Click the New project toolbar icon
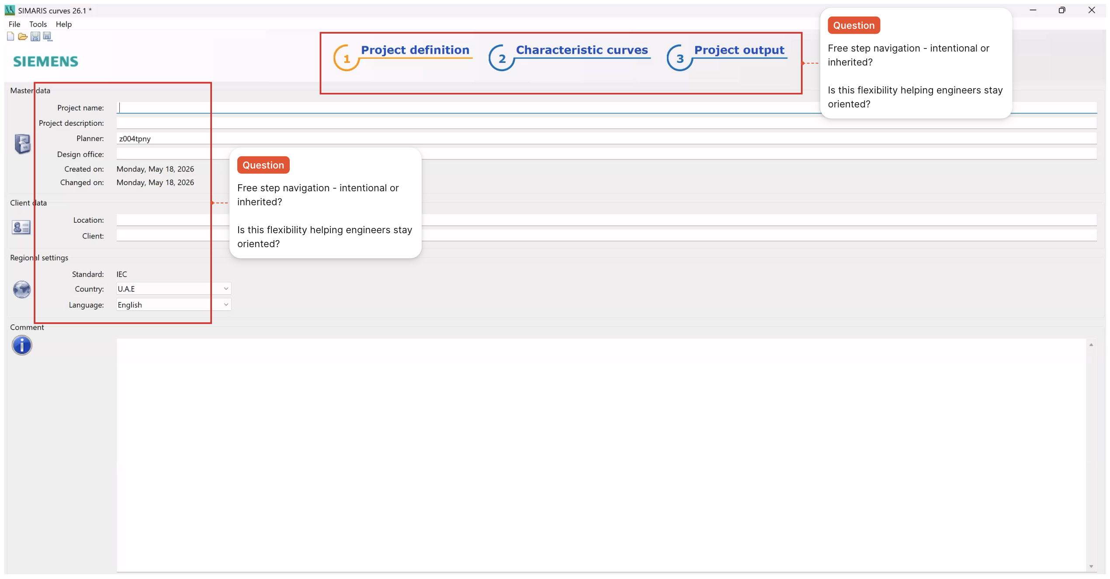This screenshot has height=579, width=1110. pyautogui.click(x=10, y=37)
